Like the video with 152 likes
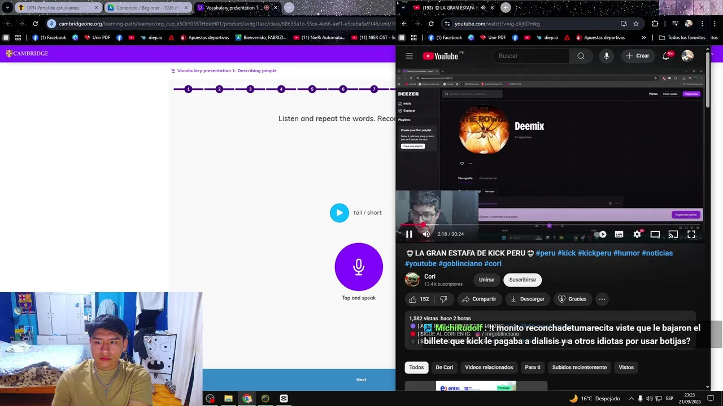 [419, 299]
